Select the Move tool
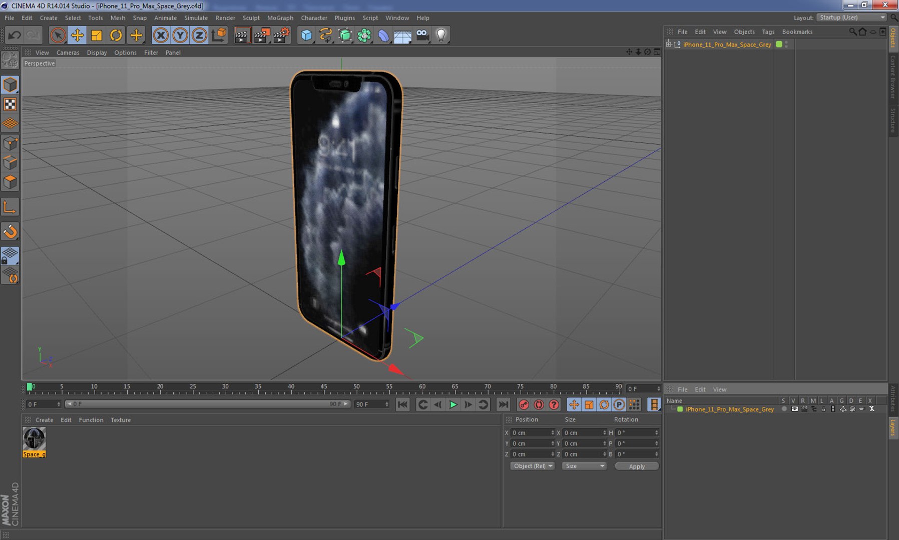899x540 pixels. point(77,35)
